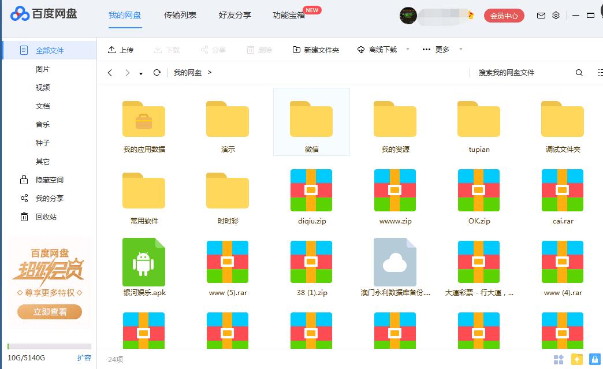
Task: Open the settings gear icon
Action: [x=556, y=16]
